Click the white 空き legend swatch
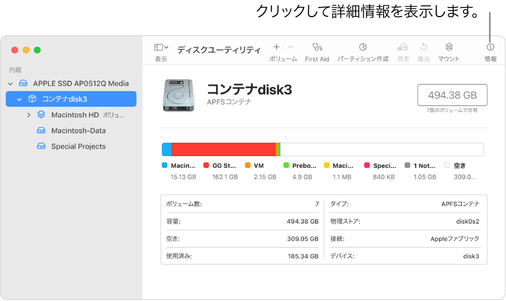506x301 pixels. tap(447, 165)
